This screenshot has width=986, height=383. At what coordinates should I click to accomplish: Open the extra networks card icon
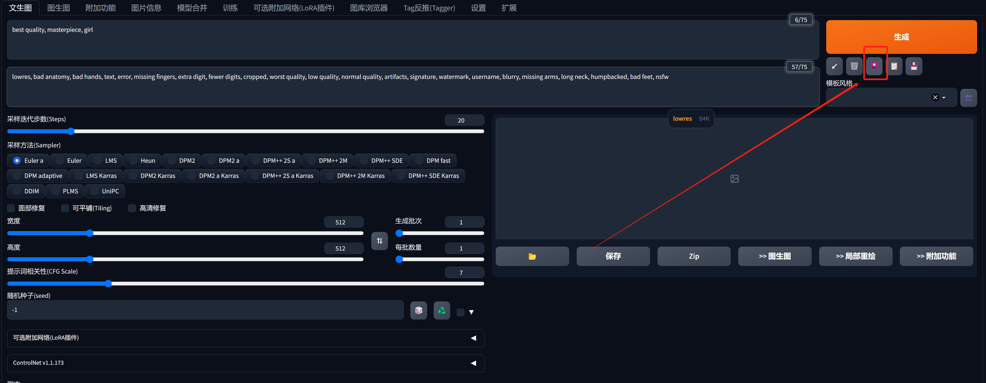pos(874,66)
